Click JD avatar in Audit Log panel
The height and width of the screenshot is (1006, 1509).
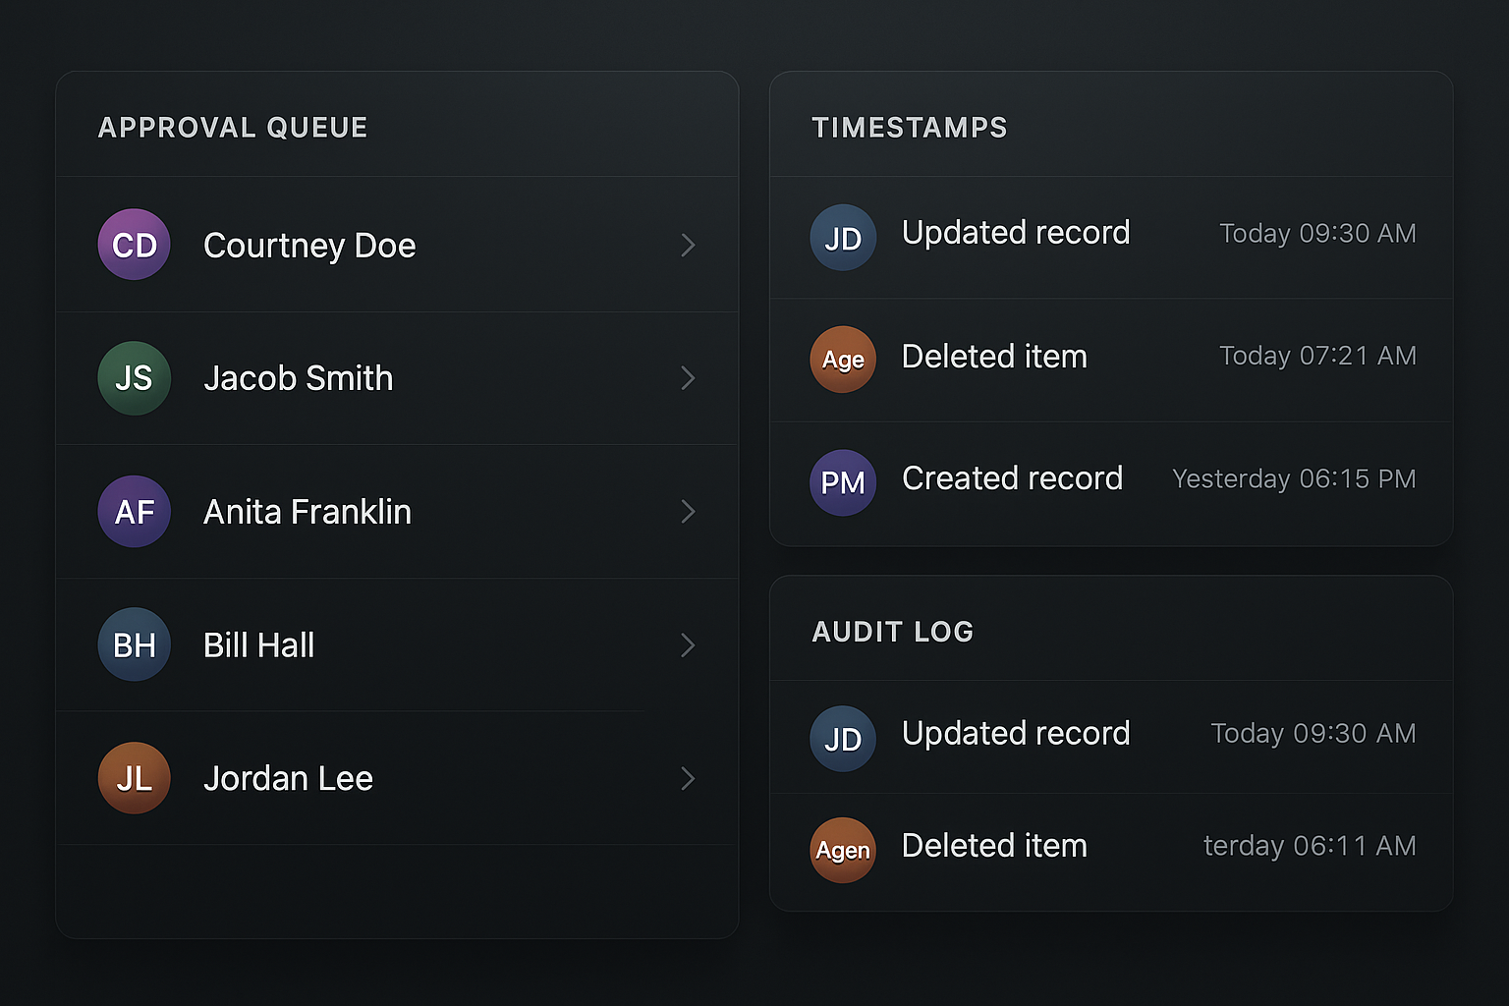tap(843, 739)
